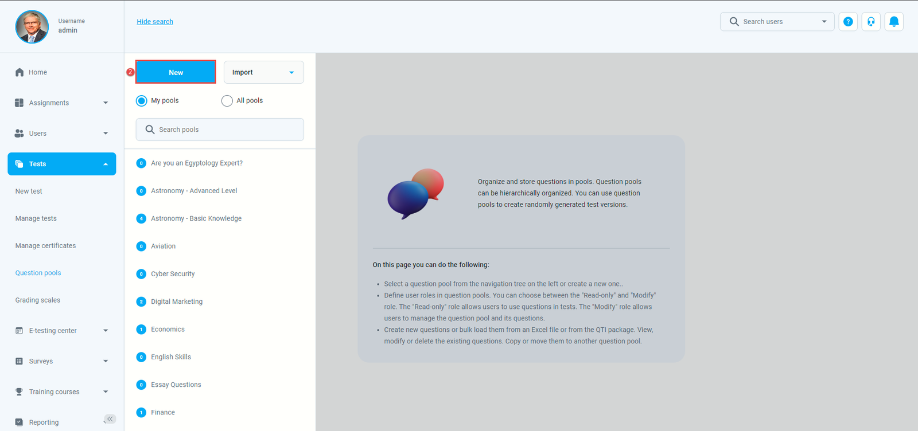Select the My pools radio button
This screenshot has width=918, height=431.
click(142, 101)
